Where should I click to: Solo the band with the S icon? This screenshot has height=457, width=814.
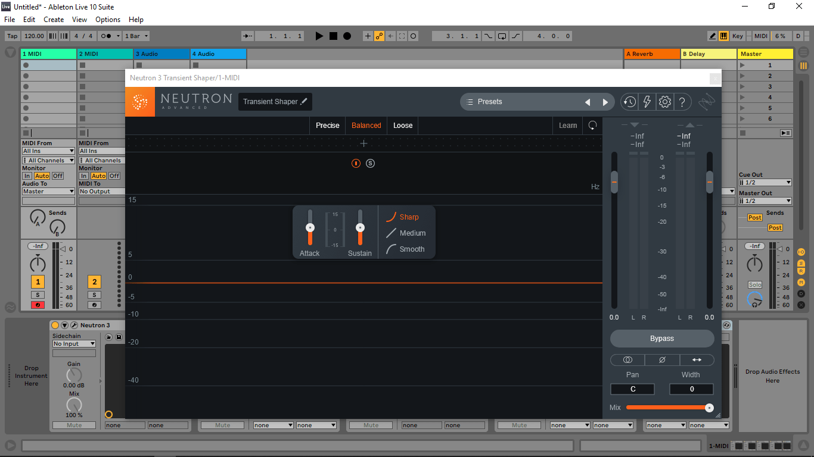(370, 163)
